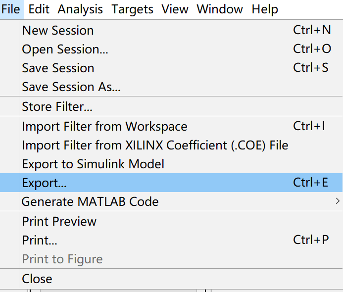This screenshot has height=292, width=343.
Task: Open the Window menu
Action: [220, 9]
